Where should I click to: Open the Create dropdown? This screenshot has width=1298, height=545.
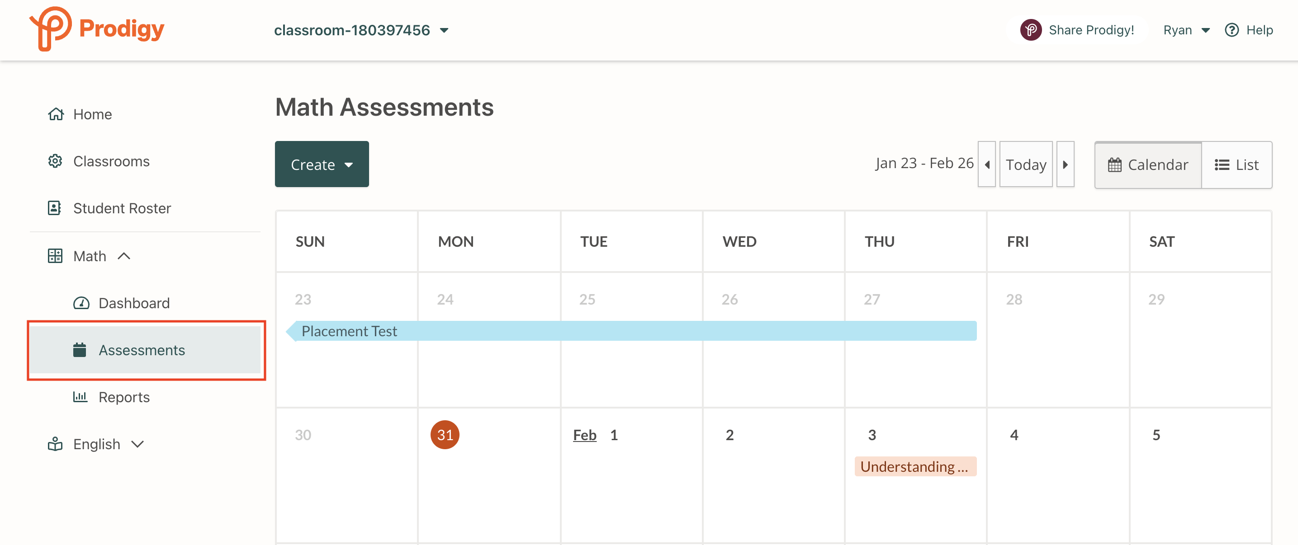pyautogui.click(x=322, y=164)
